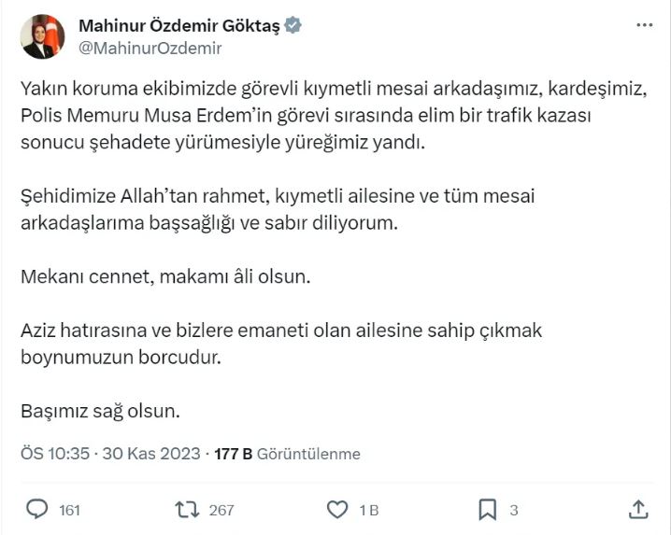Viewport: 671px width, 535px height.
Task: Click the line Mekanı cennet, makamı âli olsun
Action: pos(164,277)
